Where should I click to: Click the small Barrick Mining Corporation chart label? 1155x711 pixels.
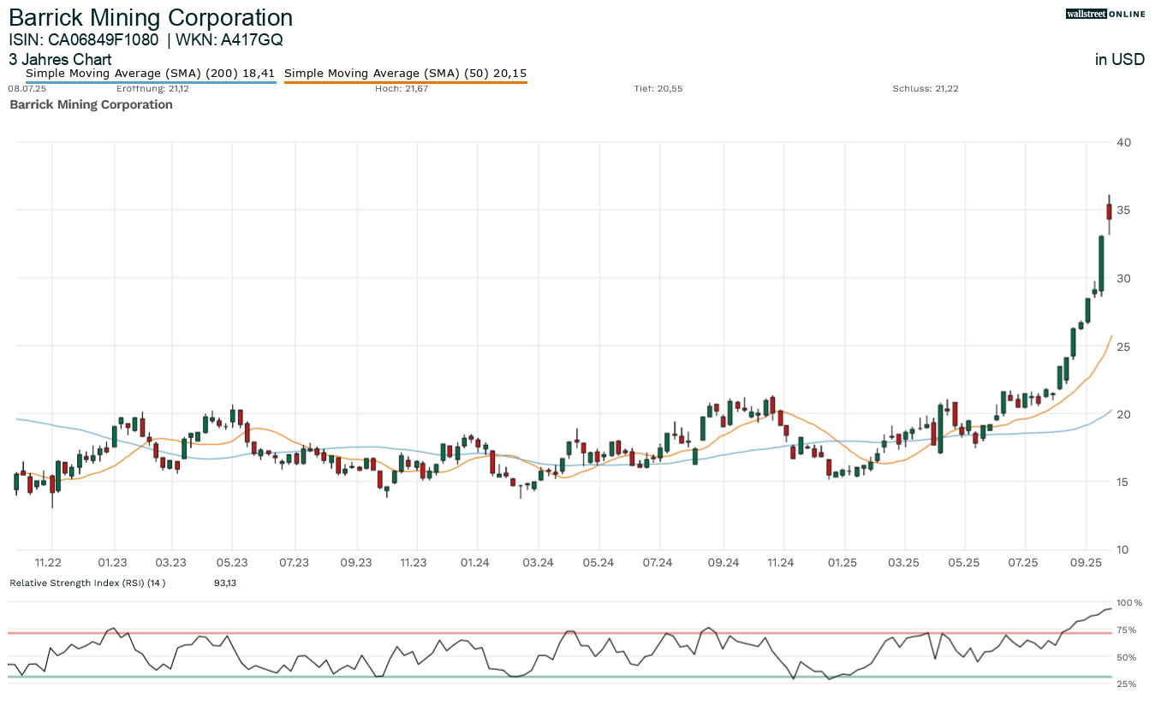(x=91, y=104)
